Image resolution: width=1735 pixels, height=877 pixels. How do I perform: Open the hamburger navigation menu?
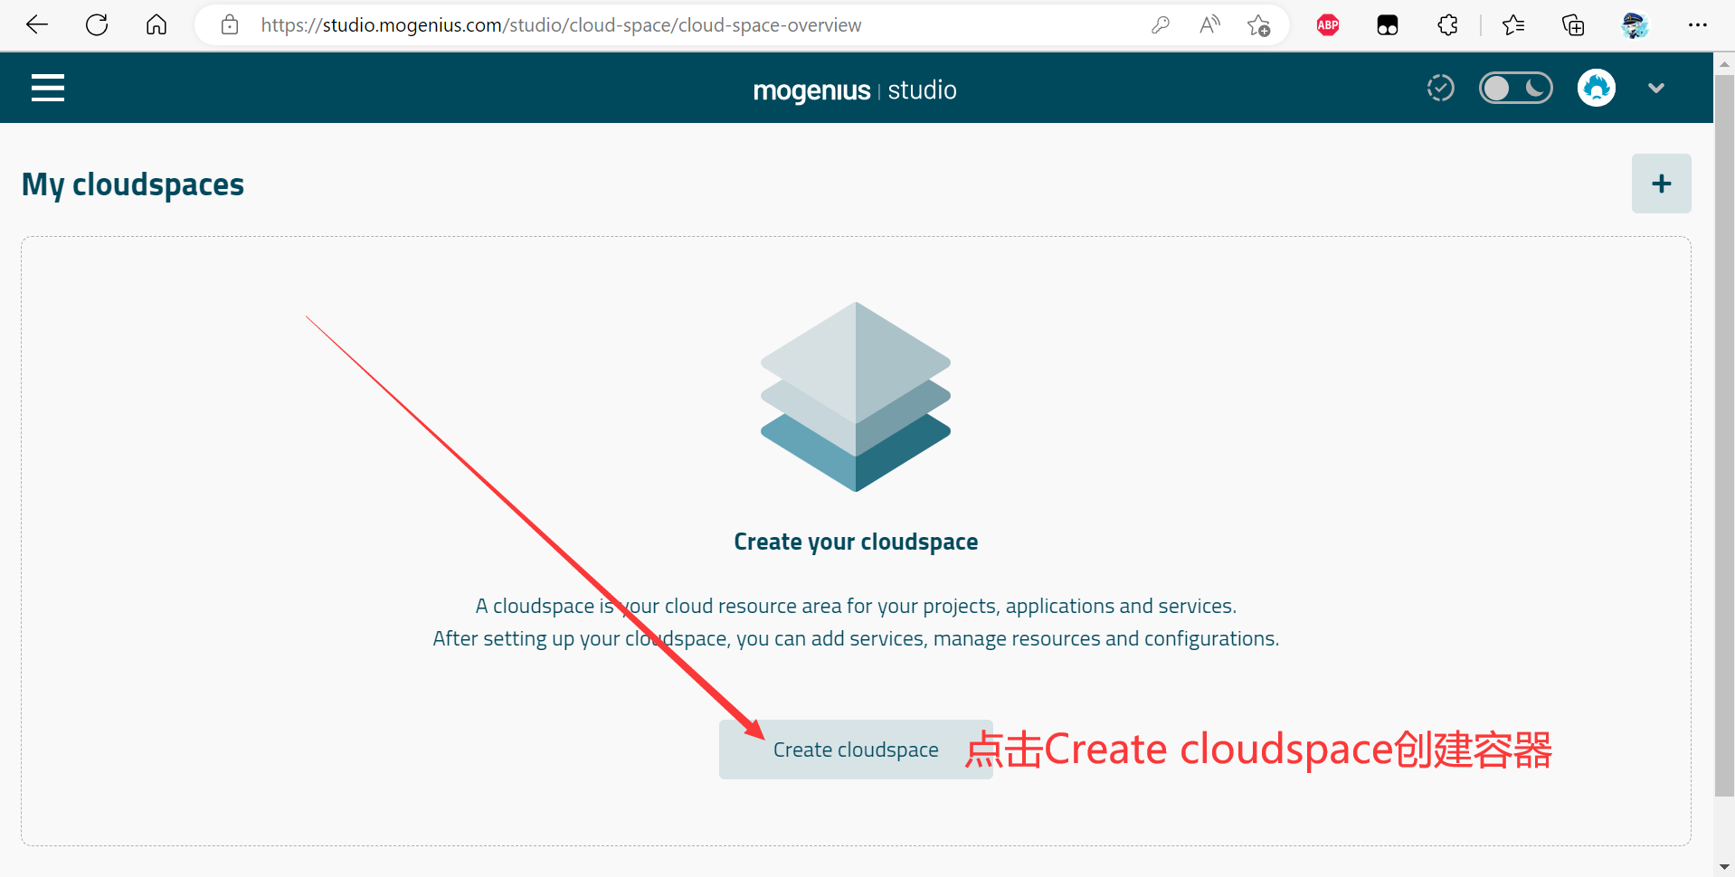click(x=48, y=88)
